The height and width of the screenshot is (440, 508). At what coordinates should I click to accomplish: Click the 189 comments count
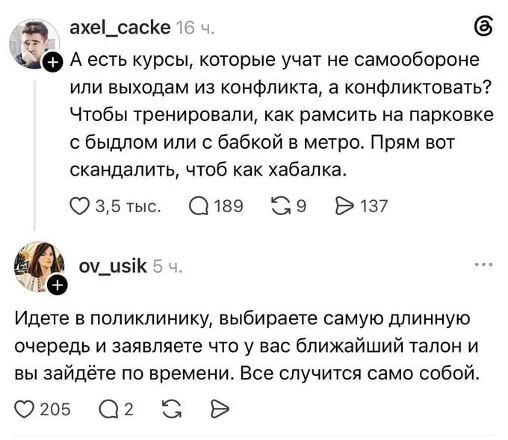(229, 206)
